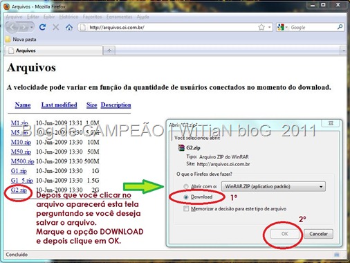Click the Back navigation arrow
Image resolution: width=350 pixels, height=263 pixels.
coord(12,28)
